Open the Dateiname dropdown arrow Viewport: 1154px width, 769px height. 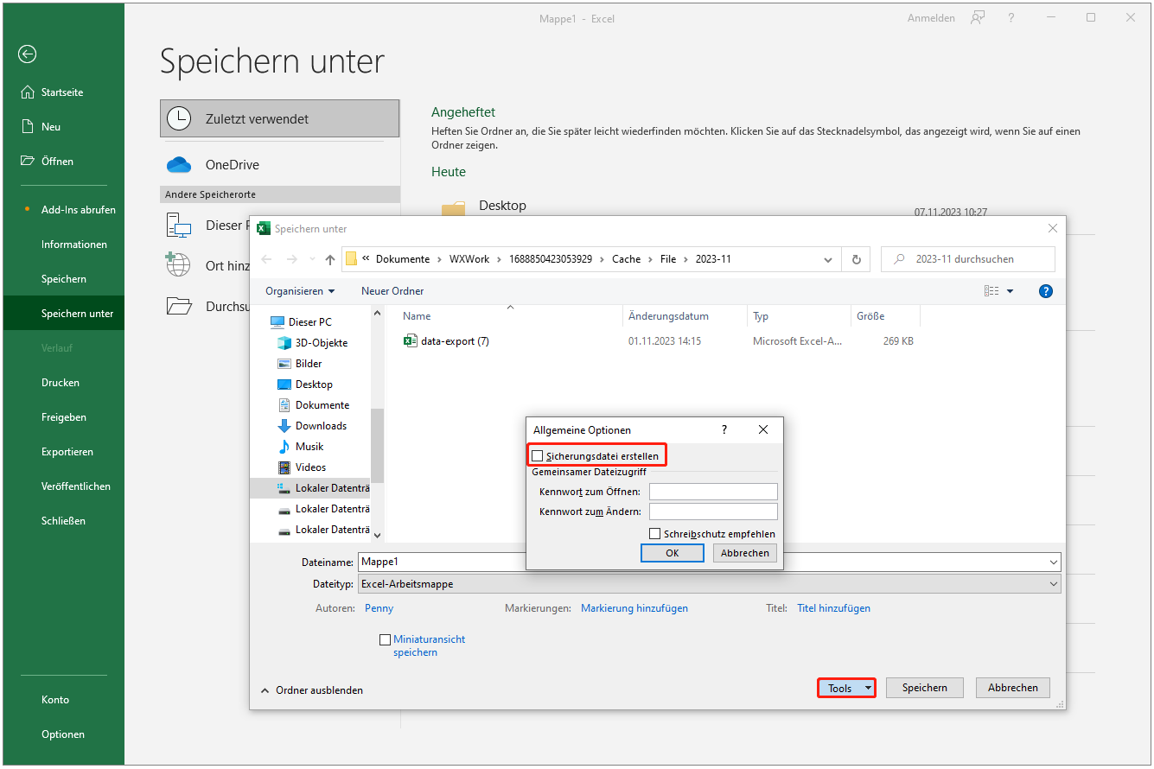1053,562
